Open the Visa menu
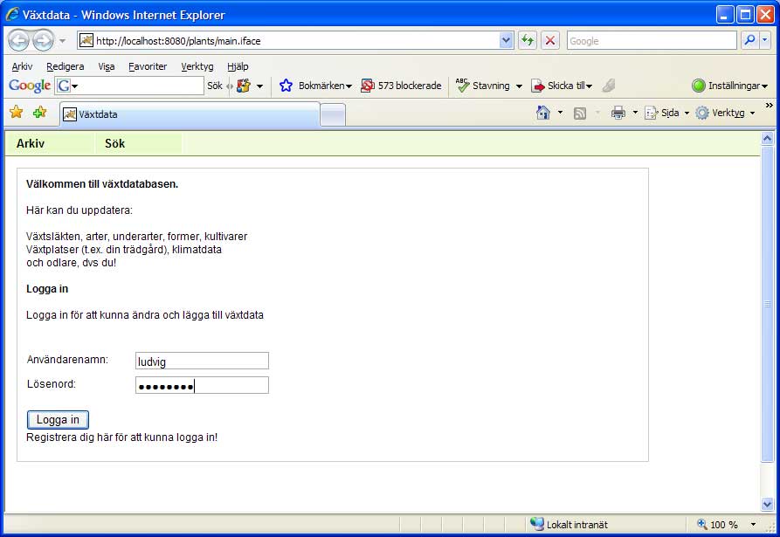The width and height of the screenshot is (780, 537). click(107, 66)
